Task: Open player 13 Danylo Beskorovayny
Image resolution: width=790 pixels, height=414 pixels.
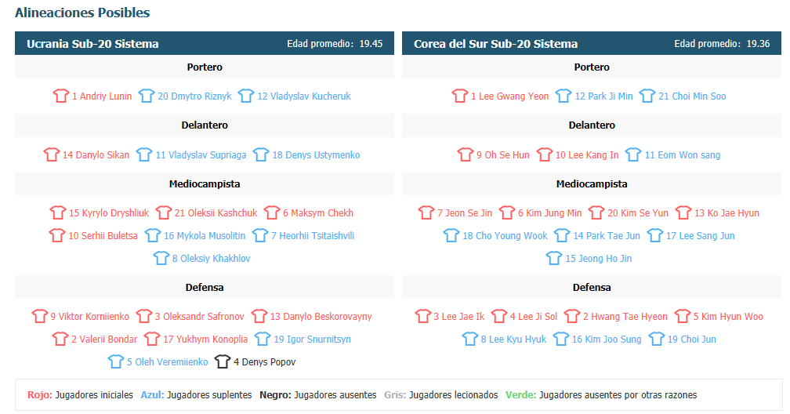Action: 321,317
